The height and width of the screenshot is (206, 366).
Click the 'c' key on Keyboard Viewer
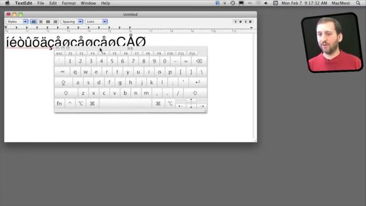coord(104,93)
